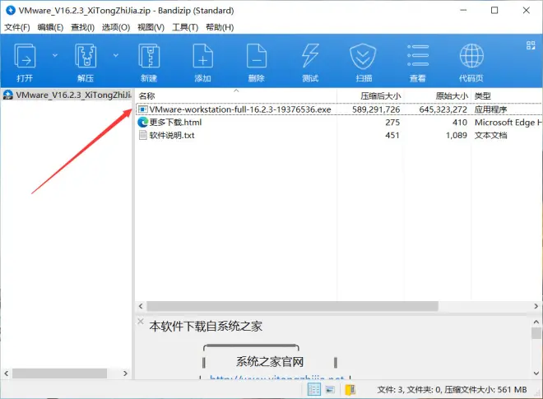Open the 选项(O) menu
This screenshot has height=399, width=543.
coord(116,27)
